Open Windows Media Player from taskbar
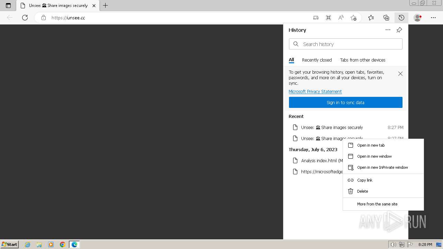This screenshot has height=249, width=443. tap(51, 245)
